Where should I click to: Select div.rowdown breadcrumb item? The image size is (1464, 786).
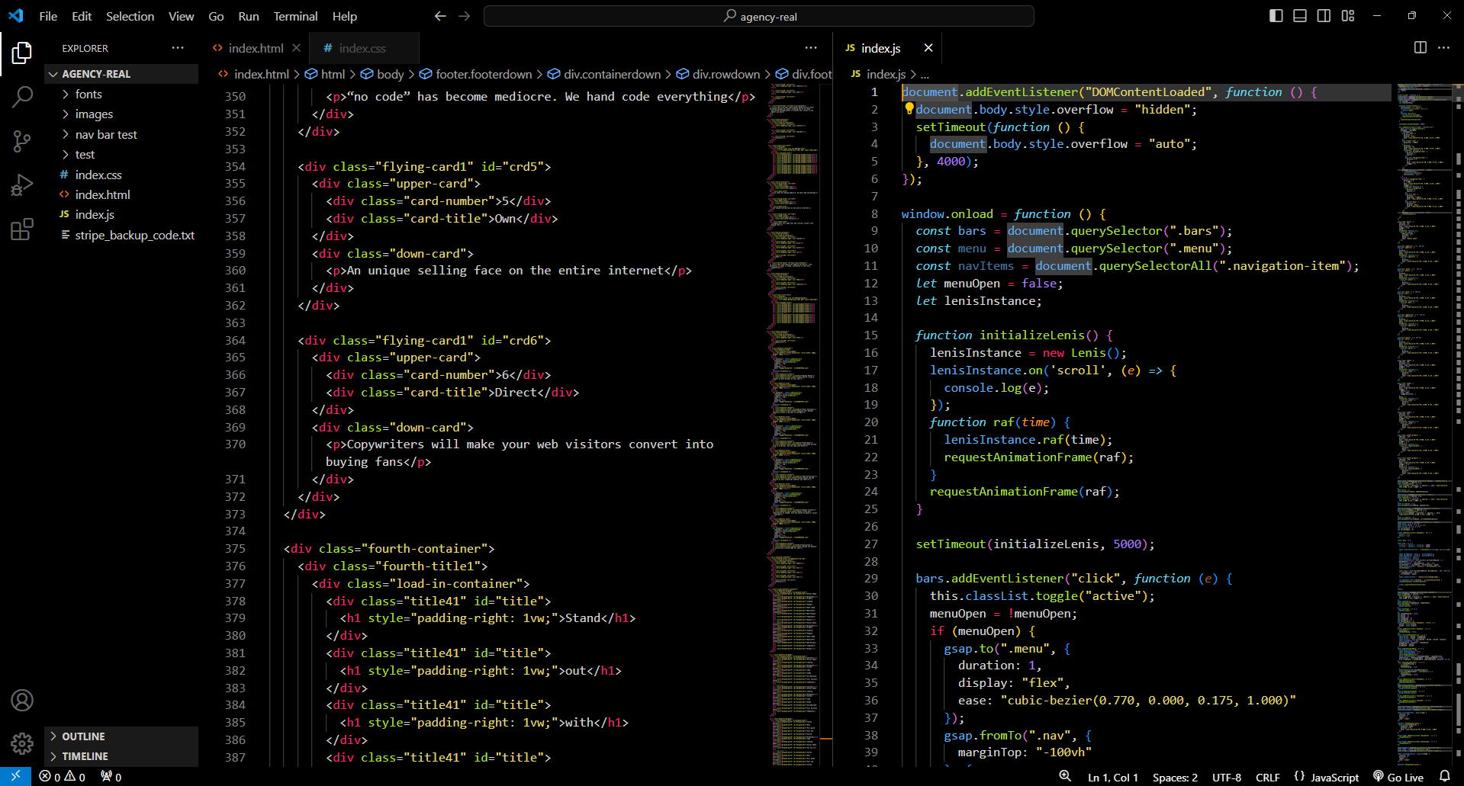718,74
